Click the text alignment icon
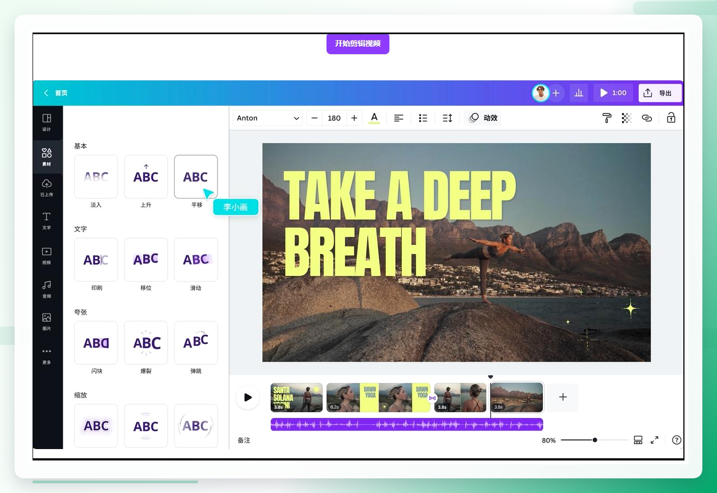717x493 pixels. click(x=399, y=118)
